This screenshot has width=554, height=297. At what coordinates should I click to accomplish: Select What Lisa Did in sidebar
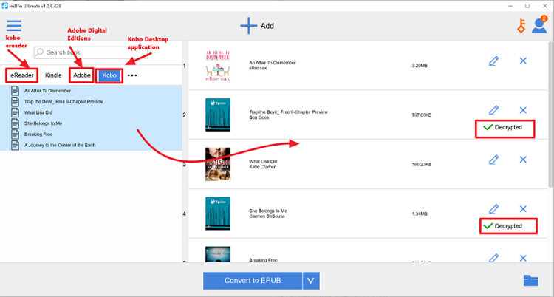point(38,112)
